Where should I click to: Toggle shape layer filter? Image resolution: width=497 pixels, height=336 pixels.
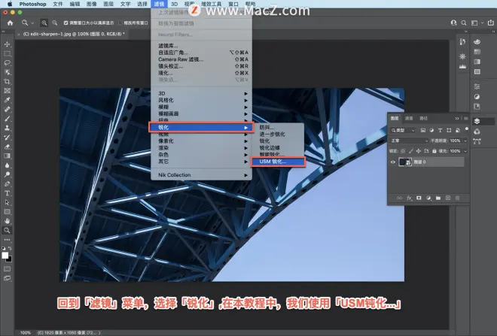449,130
